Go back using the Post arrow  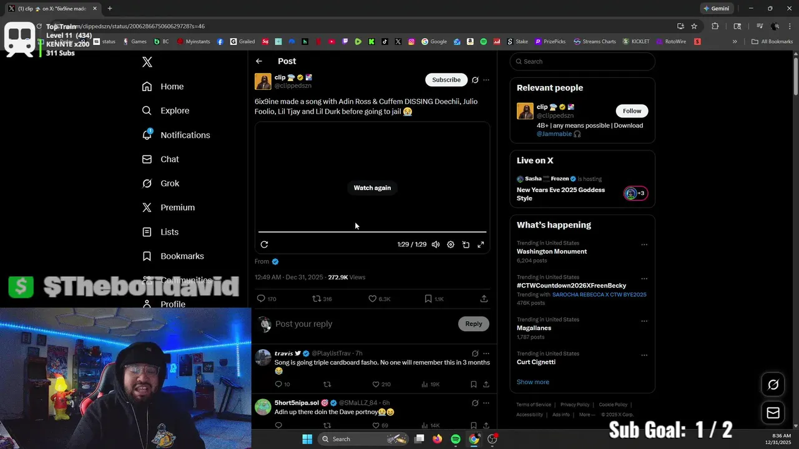(259, 61)
